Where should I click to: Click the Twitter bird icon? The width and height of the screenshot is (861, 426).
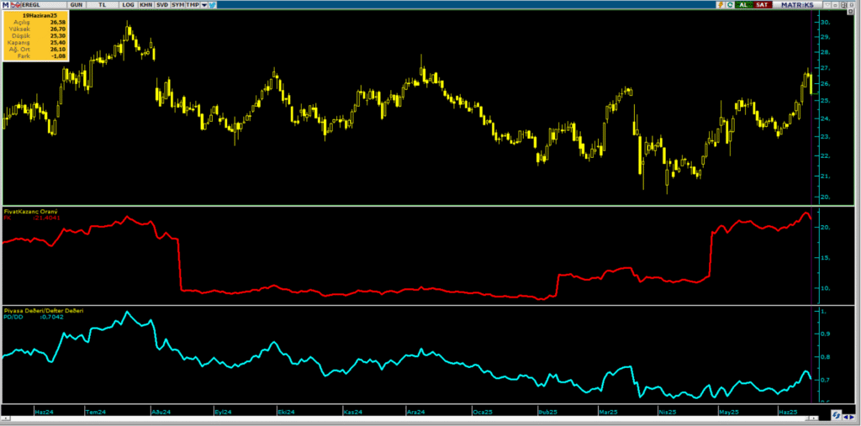coord(210,5)
